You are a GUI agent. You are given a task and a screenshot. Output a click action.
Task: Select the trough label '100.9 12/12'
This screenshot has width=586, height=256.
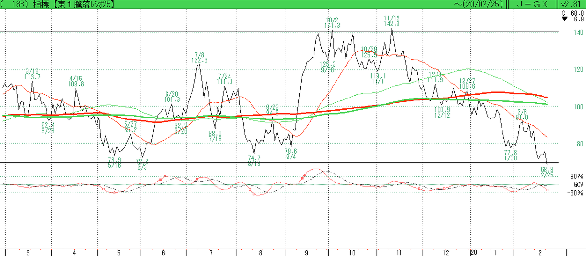point(442,112)
